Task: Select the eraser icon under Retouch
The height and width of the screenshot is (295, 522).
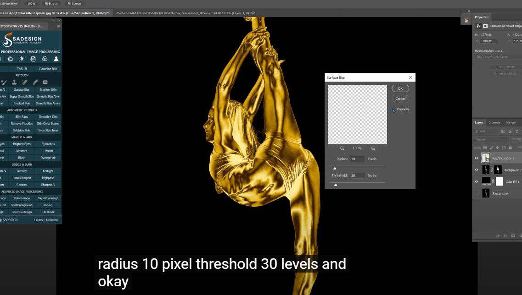Action: point(35,82)
